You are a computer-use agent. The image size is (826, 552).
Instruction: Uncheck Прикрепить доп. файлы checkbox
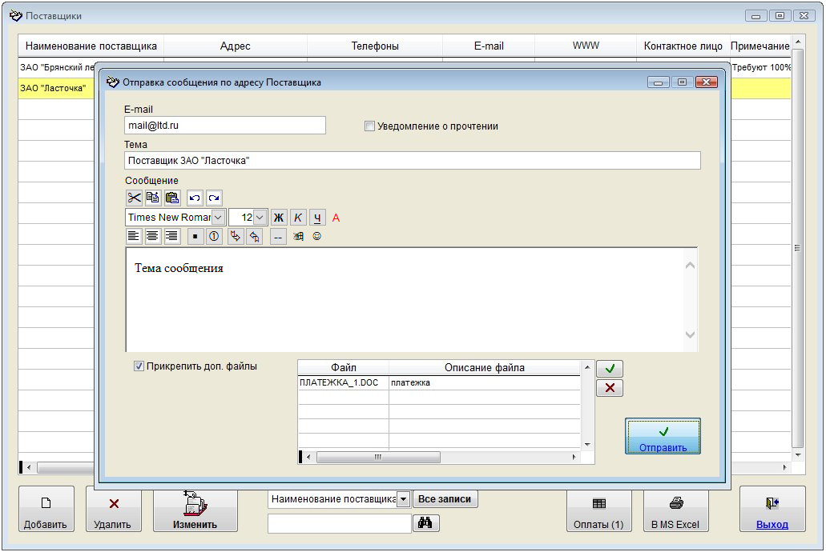(x=139, y=366)
